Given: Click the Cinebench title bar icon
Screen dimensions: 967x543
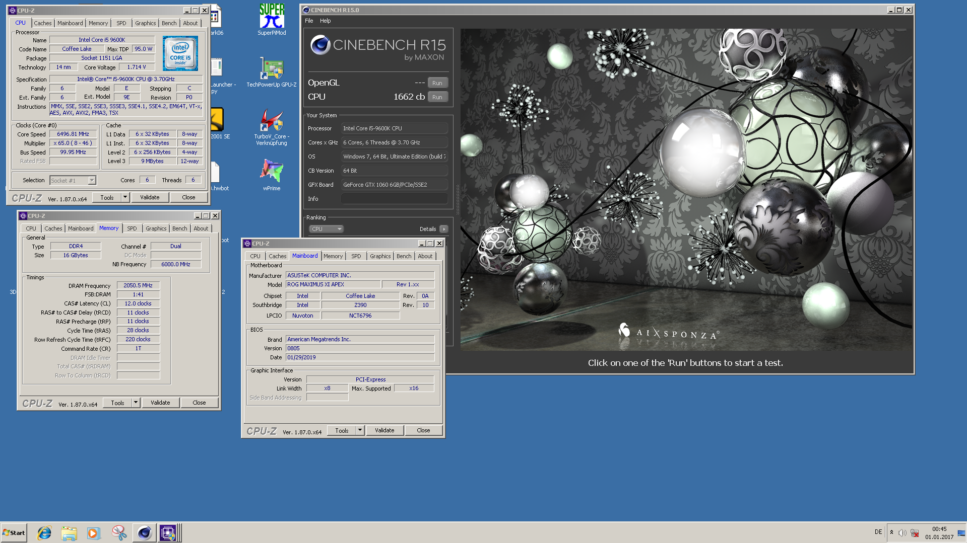Looking at the screenshot, I should point(306,10).
